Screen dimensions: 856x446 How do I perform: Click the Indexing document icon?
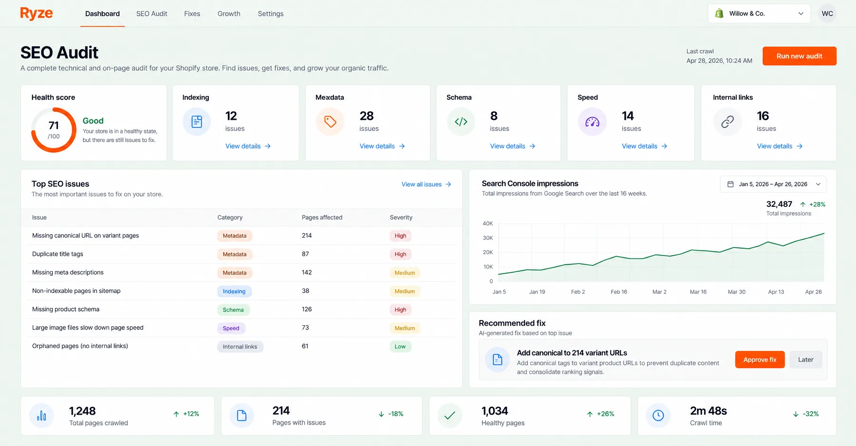click(197, 122)
